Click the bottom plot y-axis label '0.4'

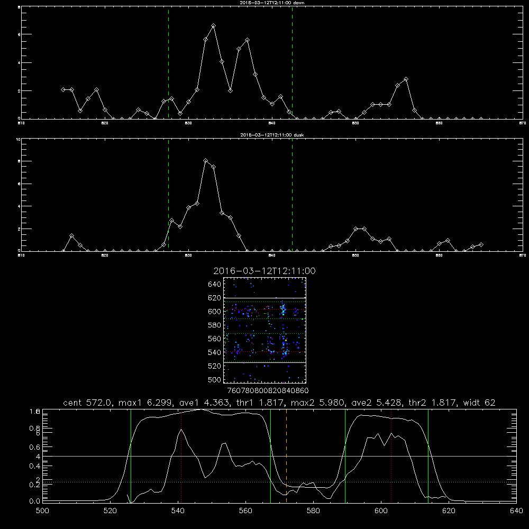[x=34, y=466]
